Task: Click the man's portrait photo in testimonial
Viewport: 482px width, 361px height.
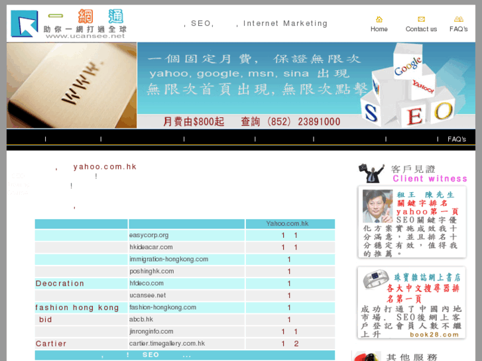Action: coord(377,206)
